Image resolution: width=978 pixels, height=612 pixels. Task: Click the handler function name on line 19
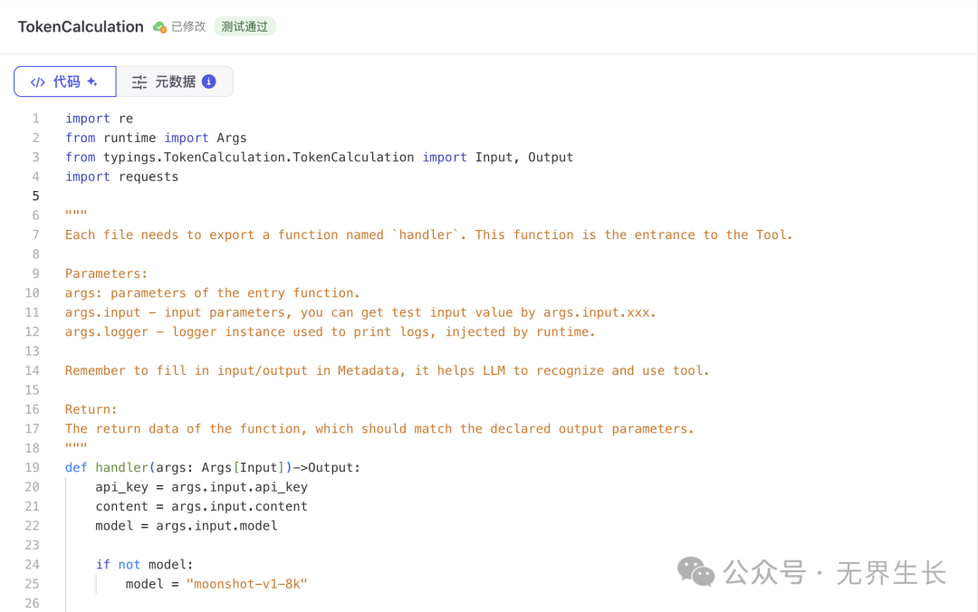click(x=122, y=467)
